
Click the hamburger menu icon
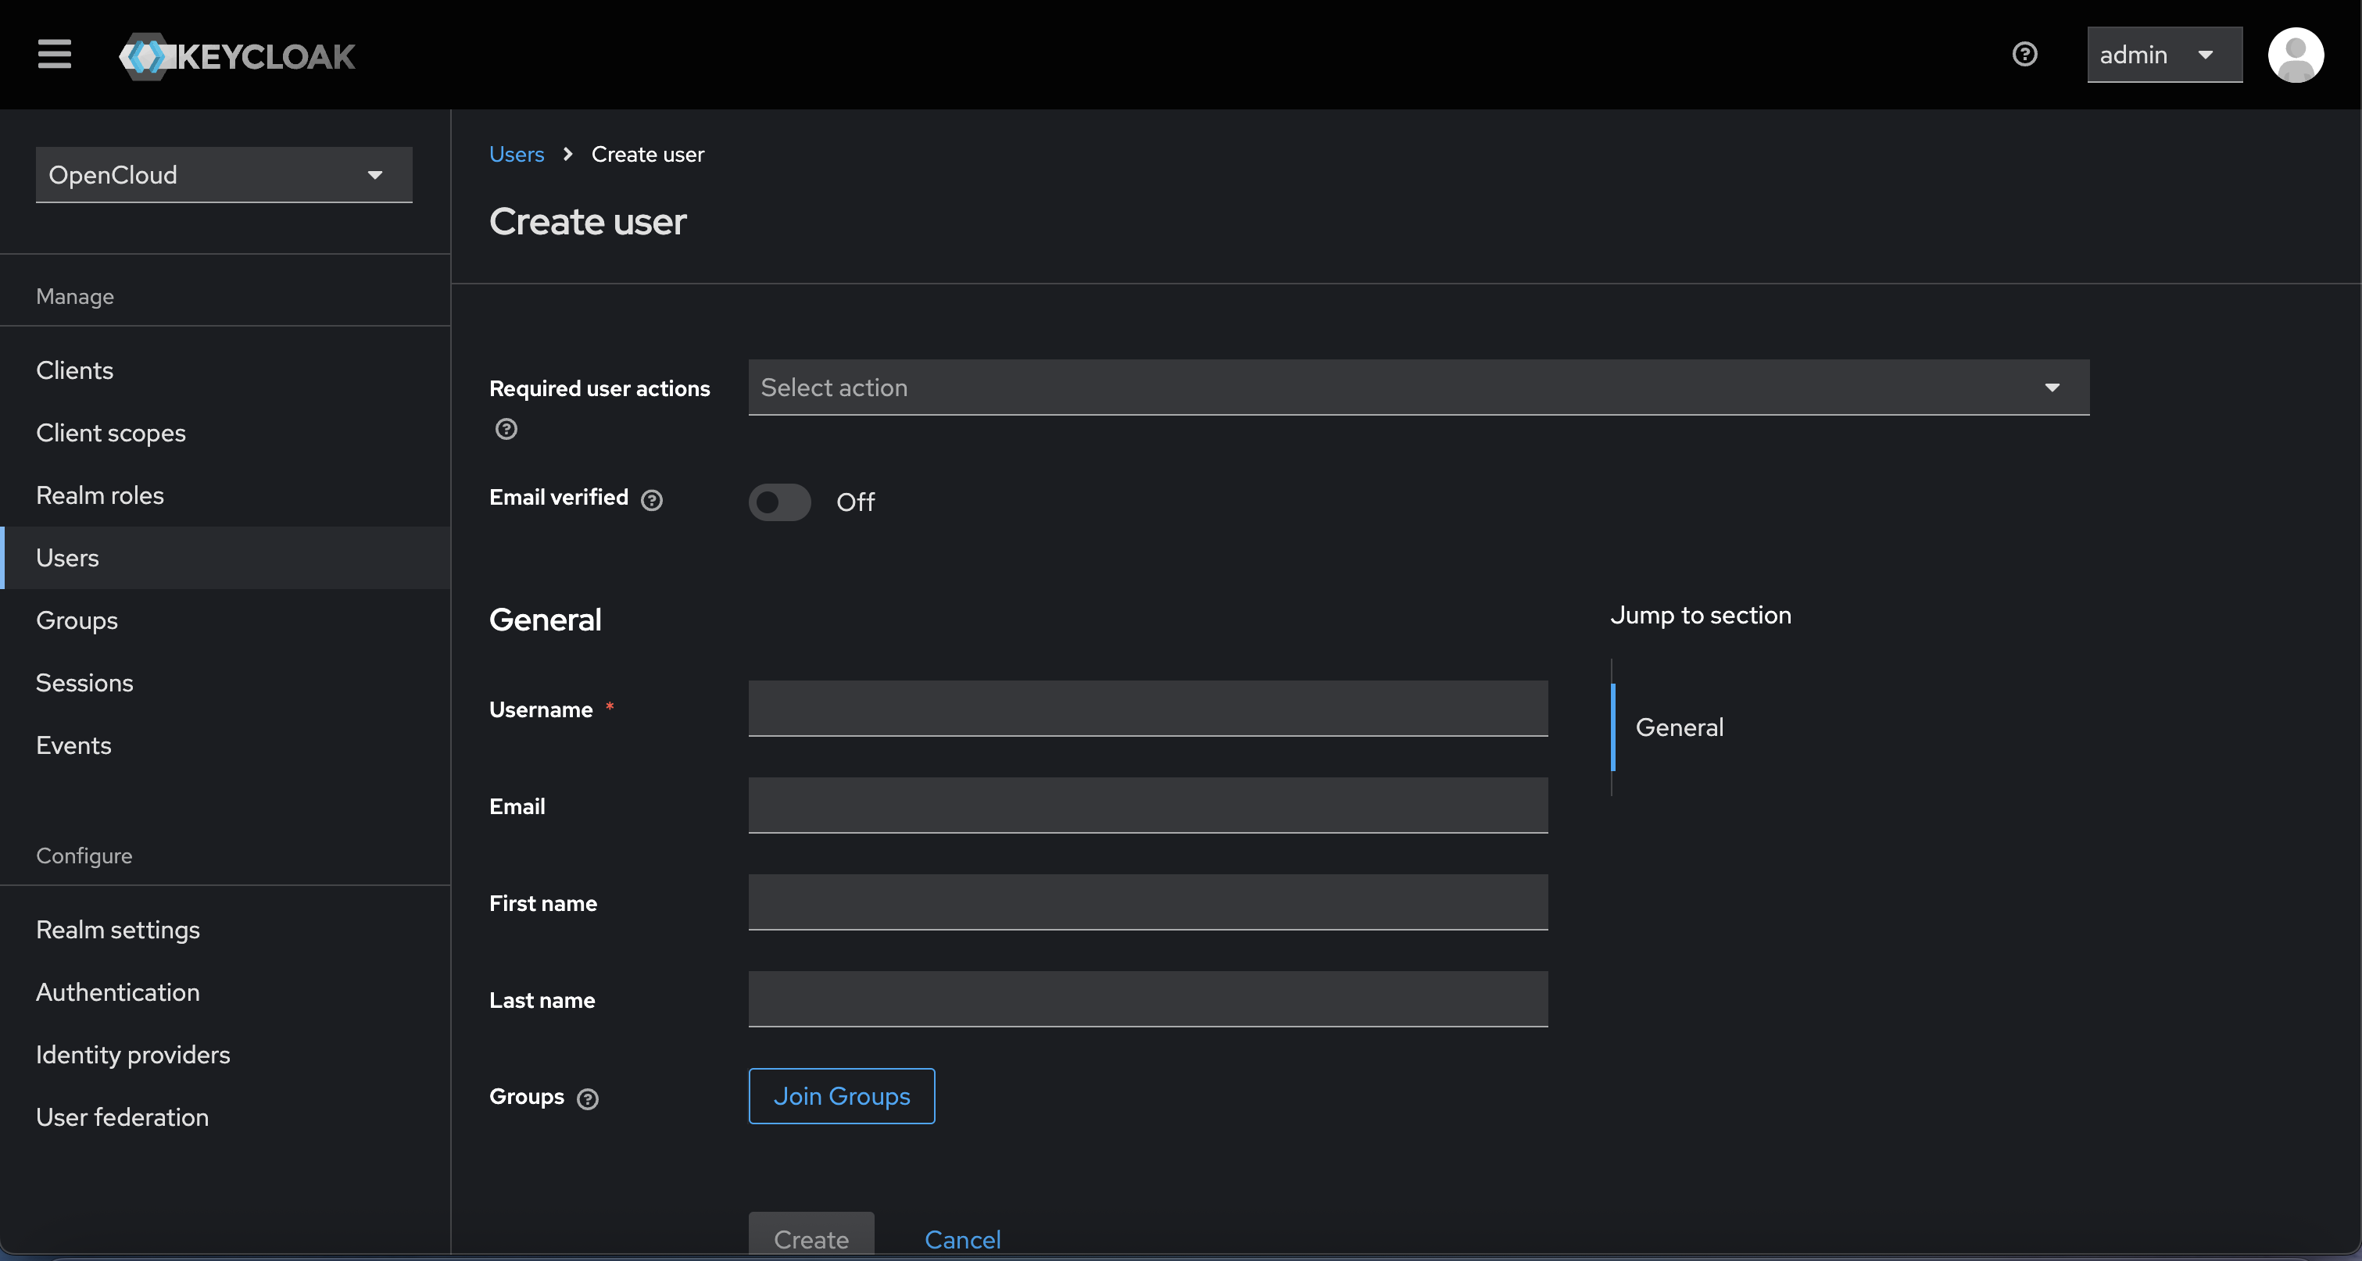(x=54, y=54)
